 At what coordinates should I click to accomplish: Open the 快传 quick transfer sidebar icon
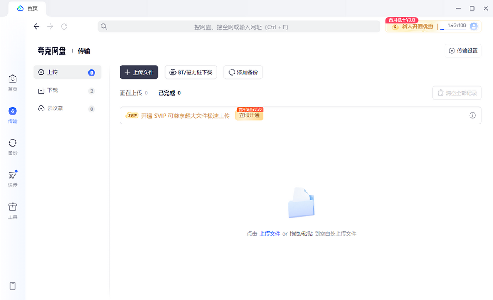[13, 179]
